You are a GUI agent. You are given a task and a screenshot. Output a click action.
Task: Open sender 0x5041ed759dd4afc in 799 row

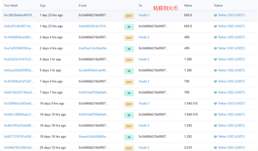tap(94, 92)
